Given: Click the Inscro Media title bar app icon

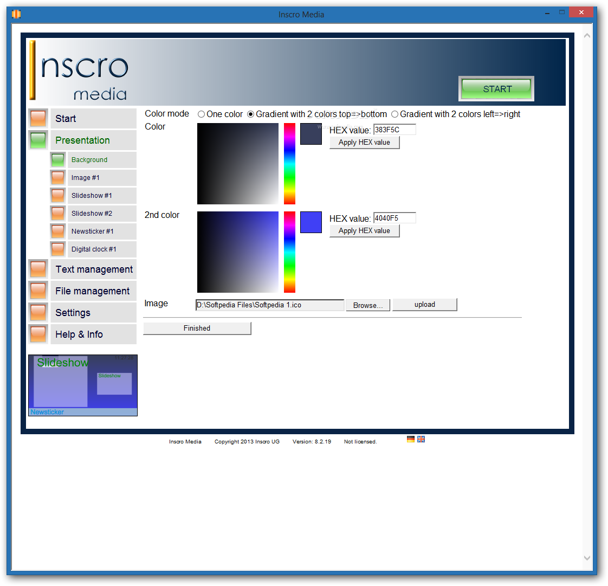Looking at the screenshot, I should click(x=16, y=14).
